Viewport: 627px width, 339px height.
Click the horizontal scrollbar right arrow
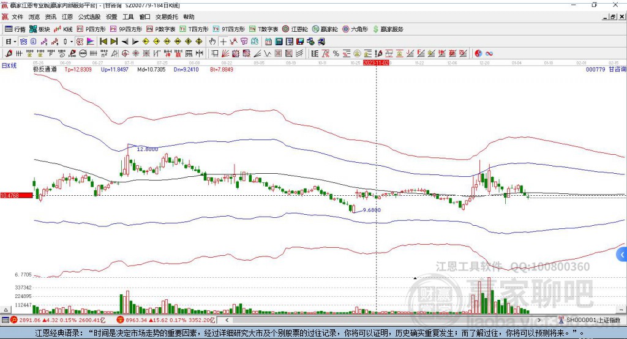pos(539,320)
